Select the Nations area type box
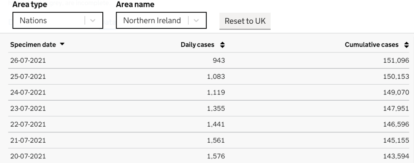Image resolution: width=414 pixels, height=163 pixels. tap(48, 21)
